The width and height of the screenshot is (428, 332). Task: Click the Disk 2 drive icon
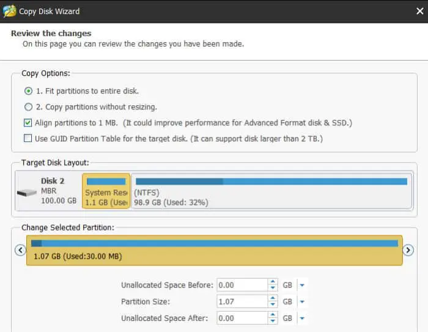(x=26, y=192)
